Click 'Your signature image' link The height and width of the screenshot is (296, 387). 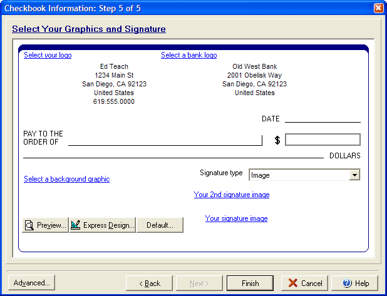tap(236, 218)
